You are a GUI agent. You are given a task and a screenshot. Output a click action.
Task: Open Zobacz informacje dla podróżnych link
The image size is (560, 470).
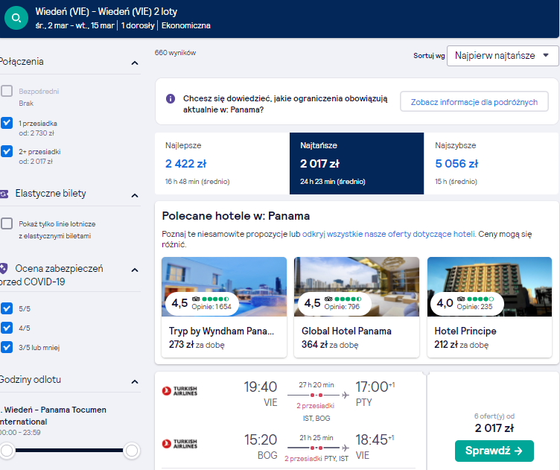pyautogui.click(x=474, y=102)
